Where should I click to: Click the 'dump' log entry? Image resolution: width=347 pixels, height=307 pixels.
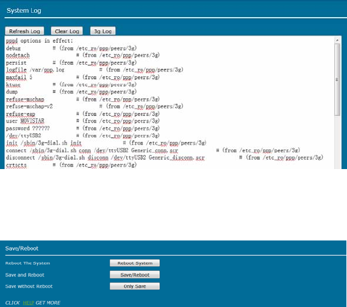click(x=71, y=92)
